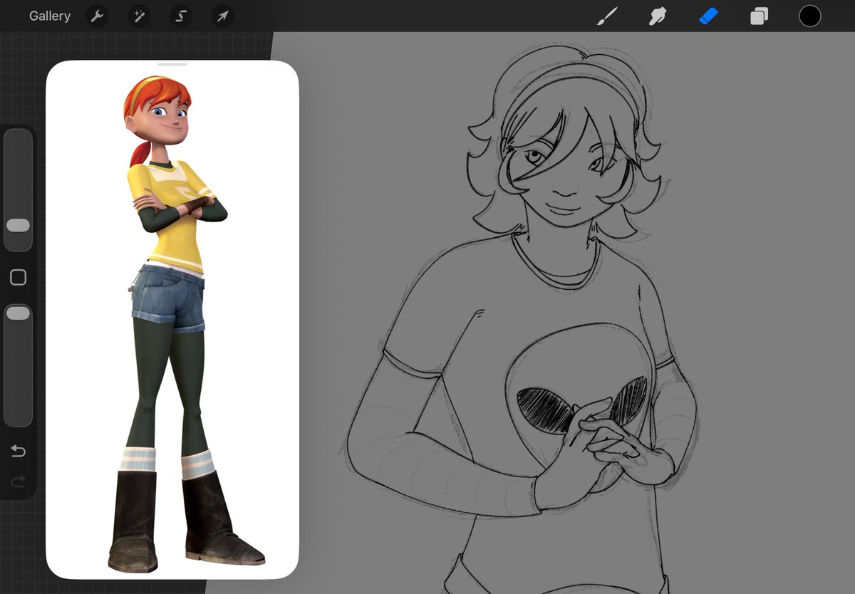Open the Actions wrench menu
855x594 pixels.
pos(97,16)
